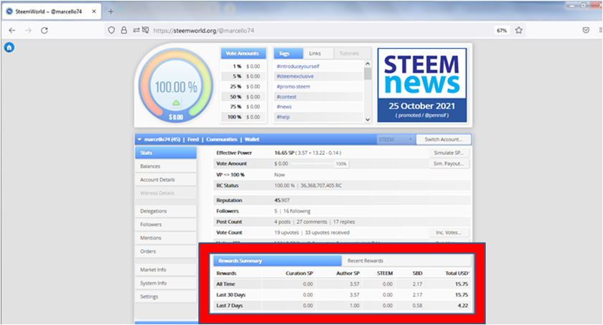Viewport: 603px width, 325px height.
Task: Open the Pocket save icon
Action: 586,30
